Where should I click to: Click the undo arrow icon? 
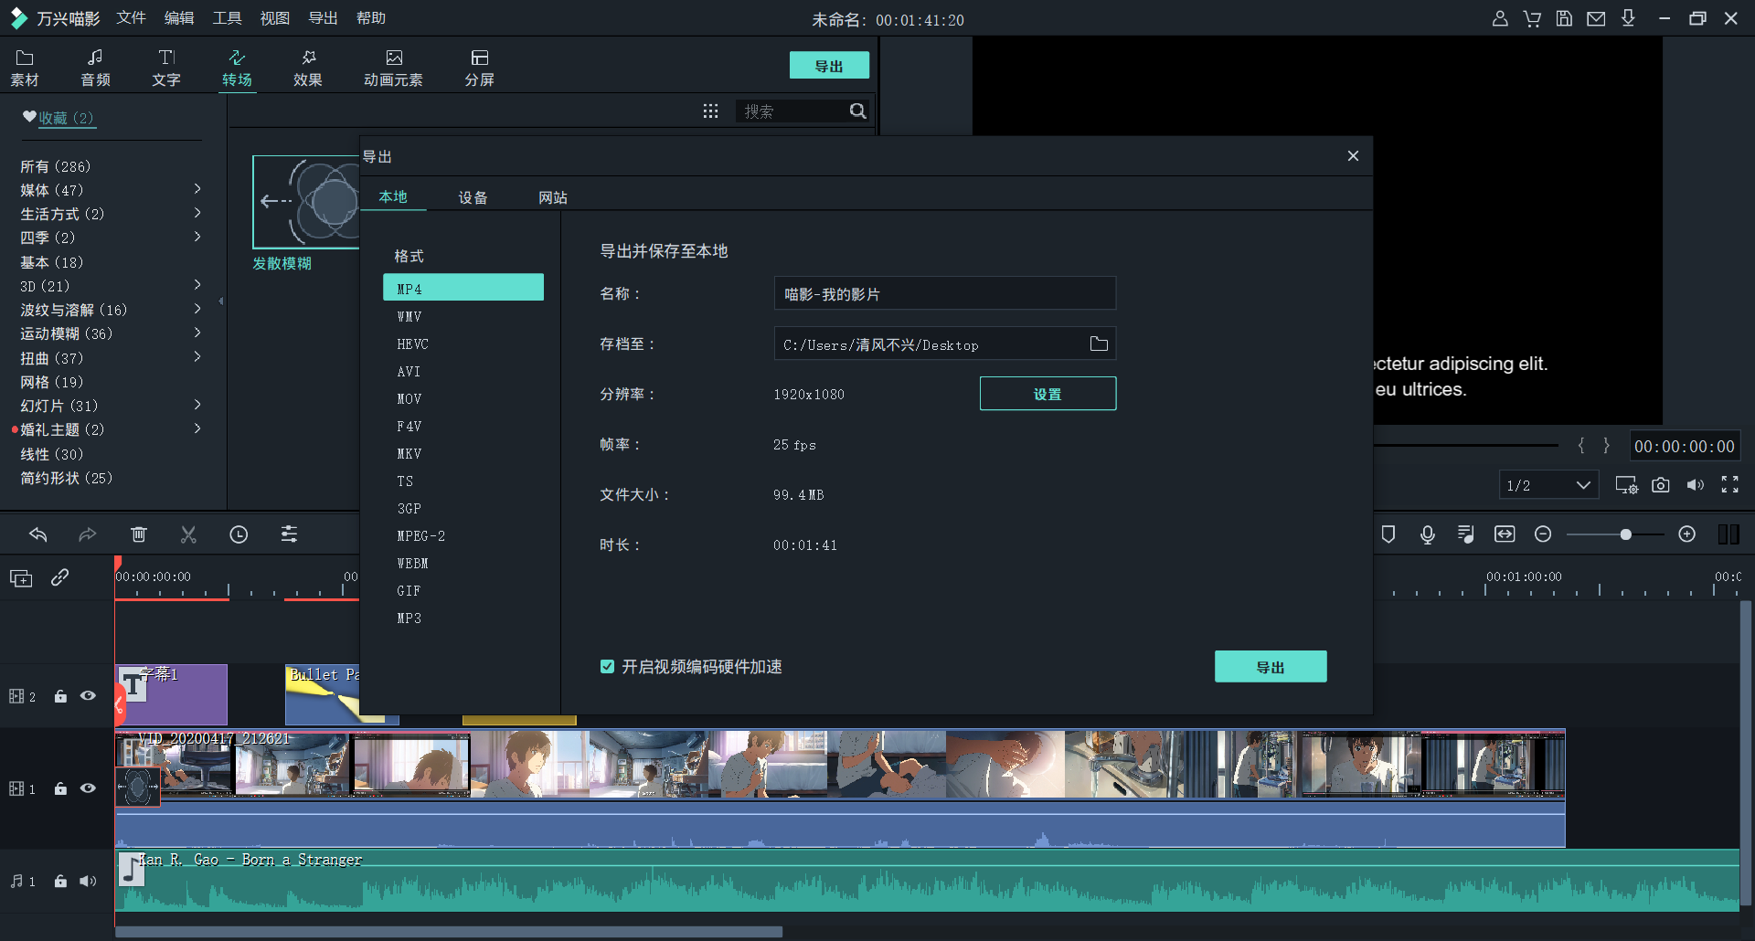(x=38, y=534)
